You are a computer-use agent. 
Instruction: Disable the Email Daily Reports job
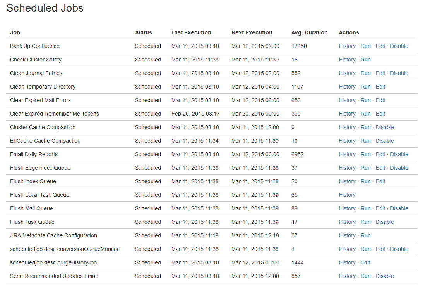coord(399,154)
